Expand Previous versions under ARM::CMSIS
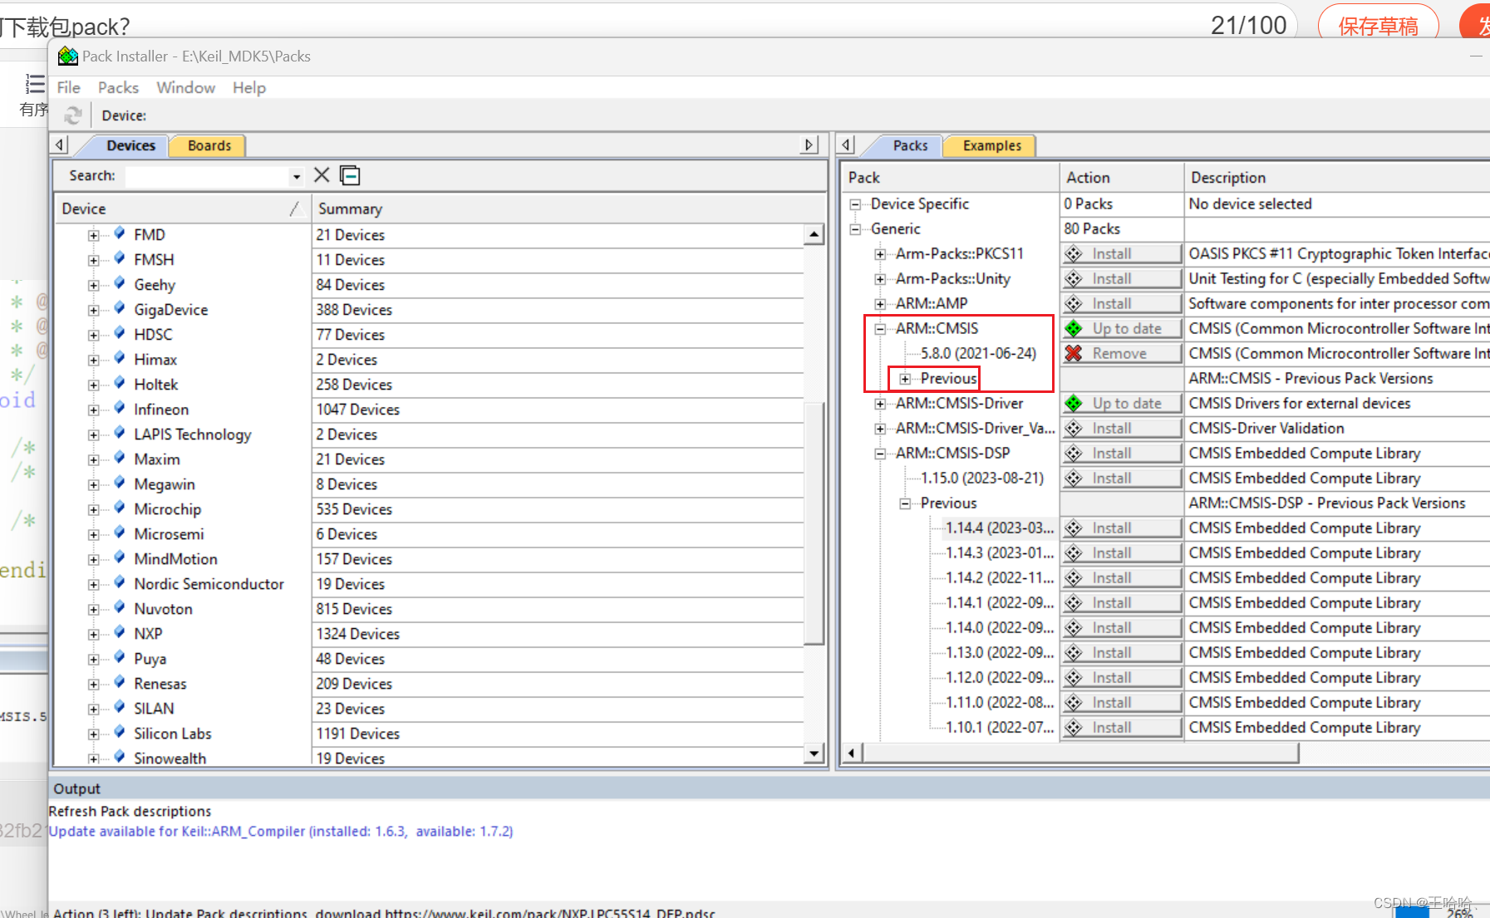 pos(905,379)
